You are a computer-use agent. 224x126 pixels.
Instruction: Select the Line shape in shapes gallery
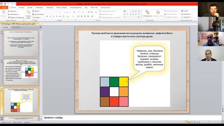(127, 11)
